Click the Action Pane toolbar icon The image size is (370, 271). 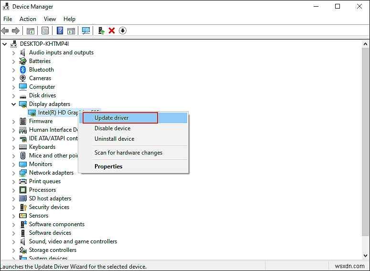71,31
